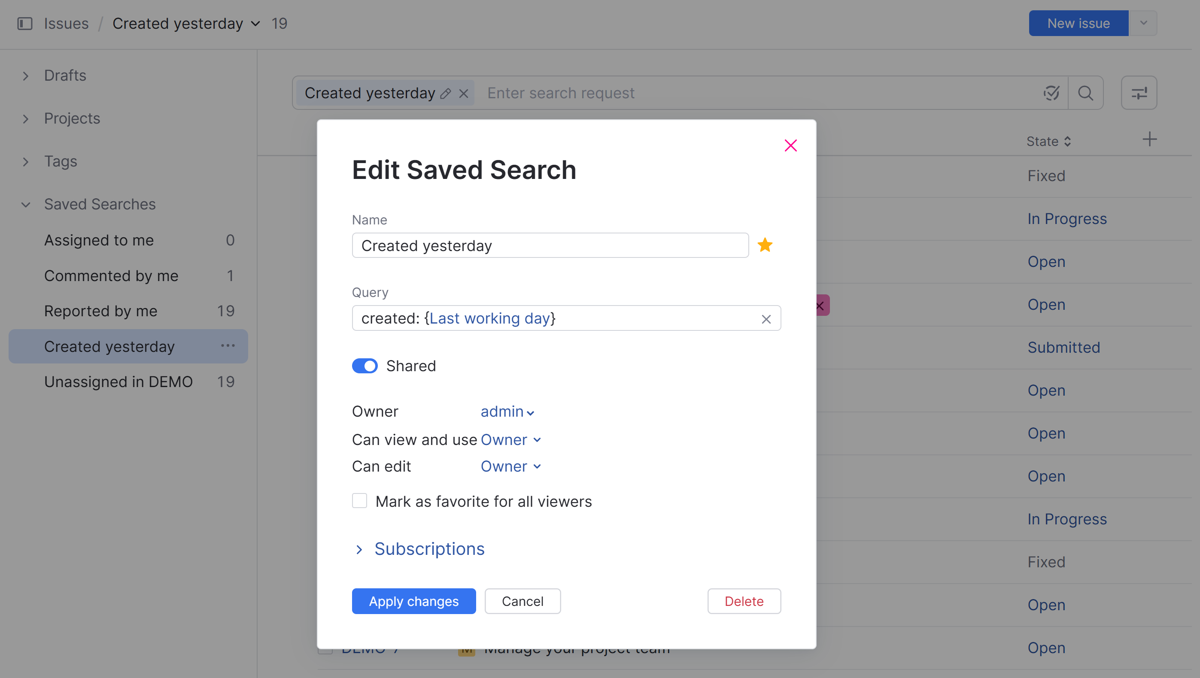Click the Name input field
Viewport: 1200px width, 678px height.
(550, 245)
